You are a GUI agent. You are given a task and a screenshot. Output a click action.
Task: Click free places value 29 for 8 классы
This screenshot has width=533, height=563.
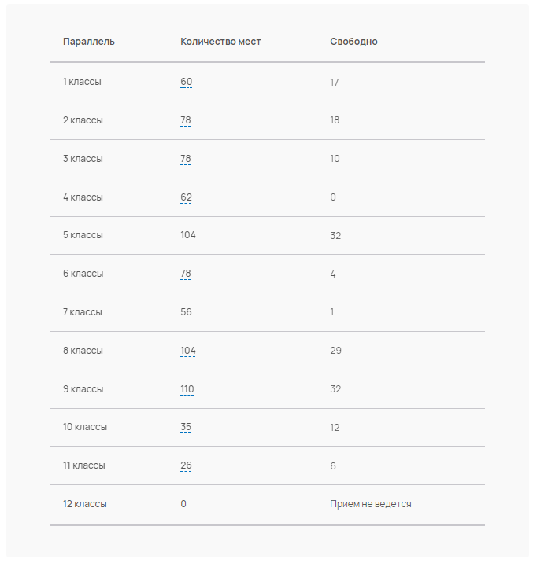pos(336,351)
